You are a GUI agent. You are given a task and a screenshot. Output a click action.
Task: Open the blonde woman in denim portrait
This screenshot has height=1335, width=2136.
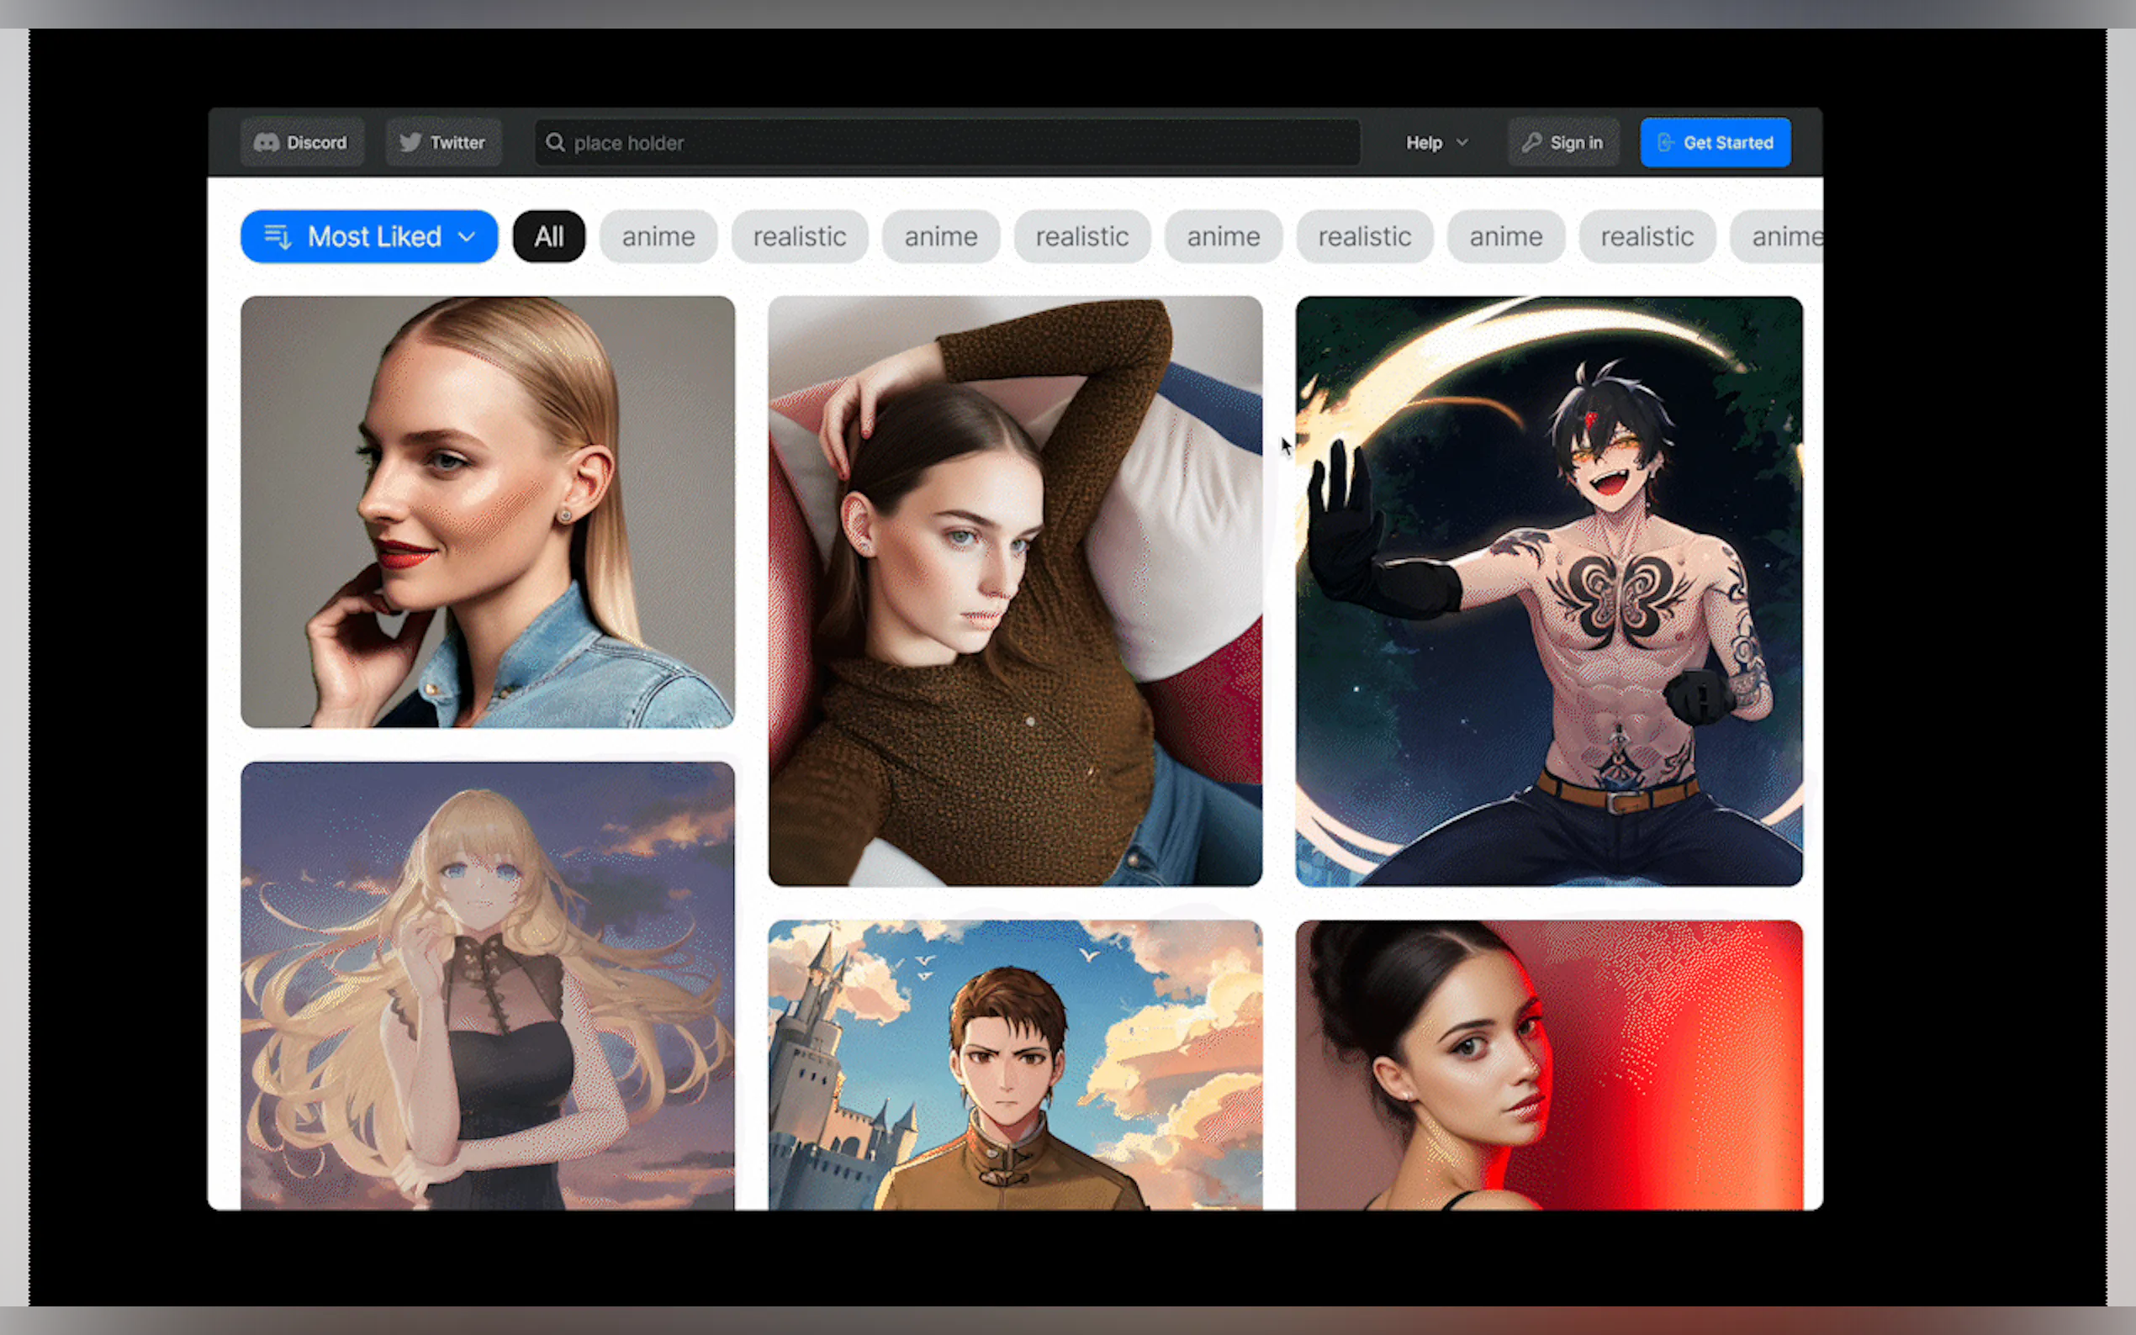(488, 512)
